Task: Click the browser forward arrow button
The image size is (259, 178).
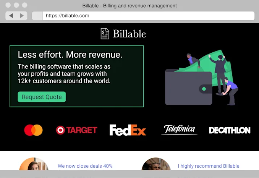Action: (x=22, y=16)
